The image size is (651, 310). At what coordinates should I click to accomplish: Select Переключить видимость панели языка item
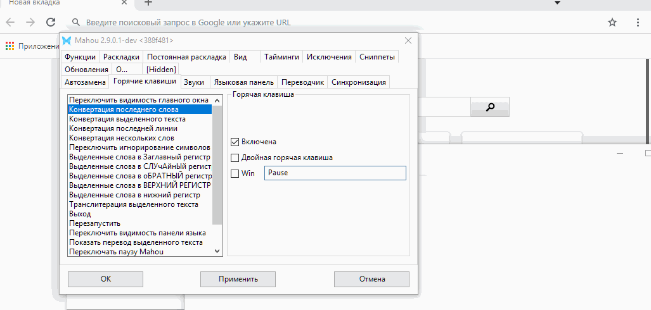point(140,233)
